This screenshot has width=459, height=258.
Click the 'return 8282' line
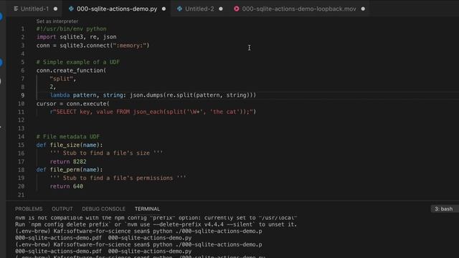point(68,161)
